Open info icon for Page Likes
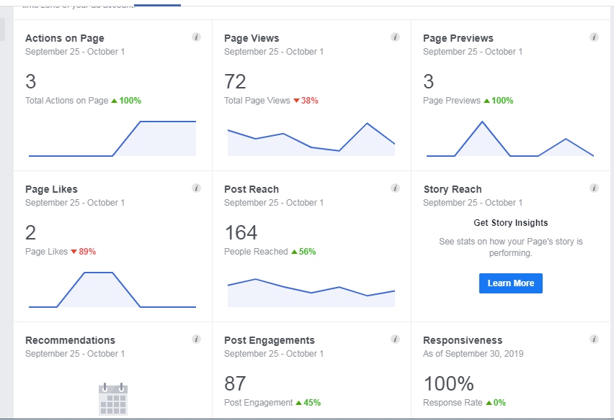614x420 pixels. click(x=196, y=188)
